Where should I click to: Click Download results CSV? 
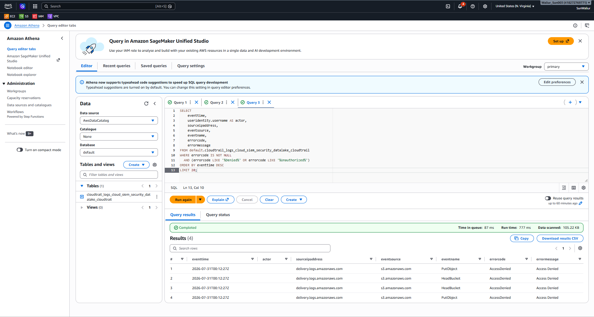click(560, 238)
